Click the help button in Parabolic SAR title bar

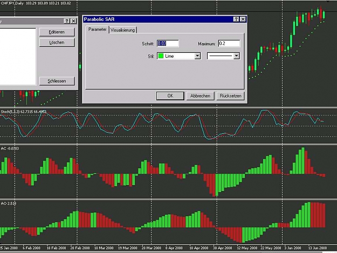coord(236,19)
